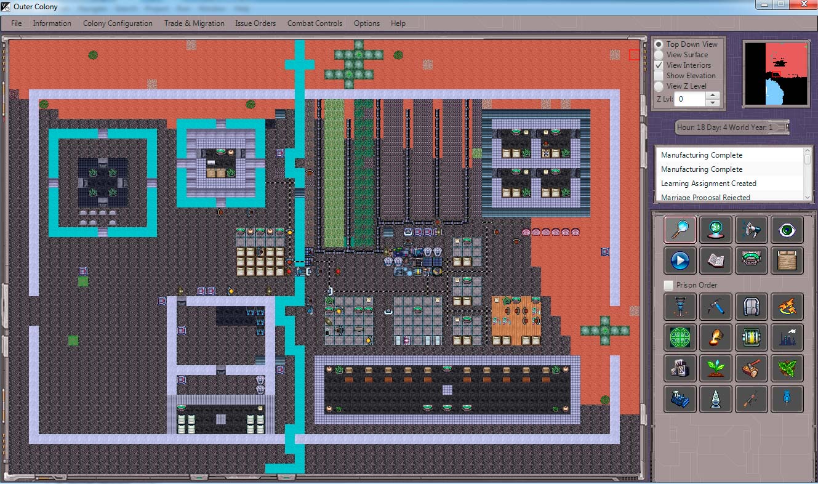This screenshot has height=484, width=818.
Task: Click the bulldozer icon
Action: pyautogui.click(x=680, y=399)
